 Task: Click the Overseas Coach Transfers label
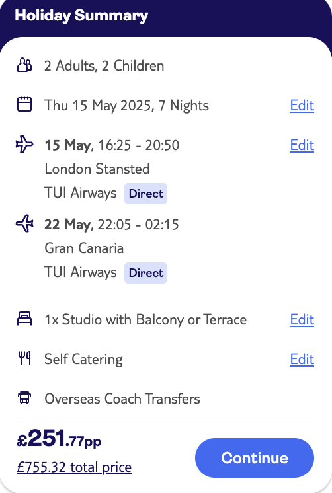122,398
